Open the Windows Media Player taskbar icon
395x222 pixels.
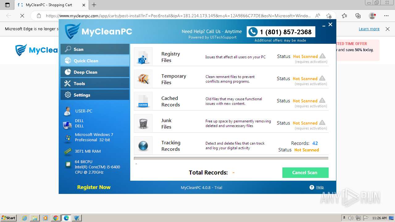pos(45,218)
